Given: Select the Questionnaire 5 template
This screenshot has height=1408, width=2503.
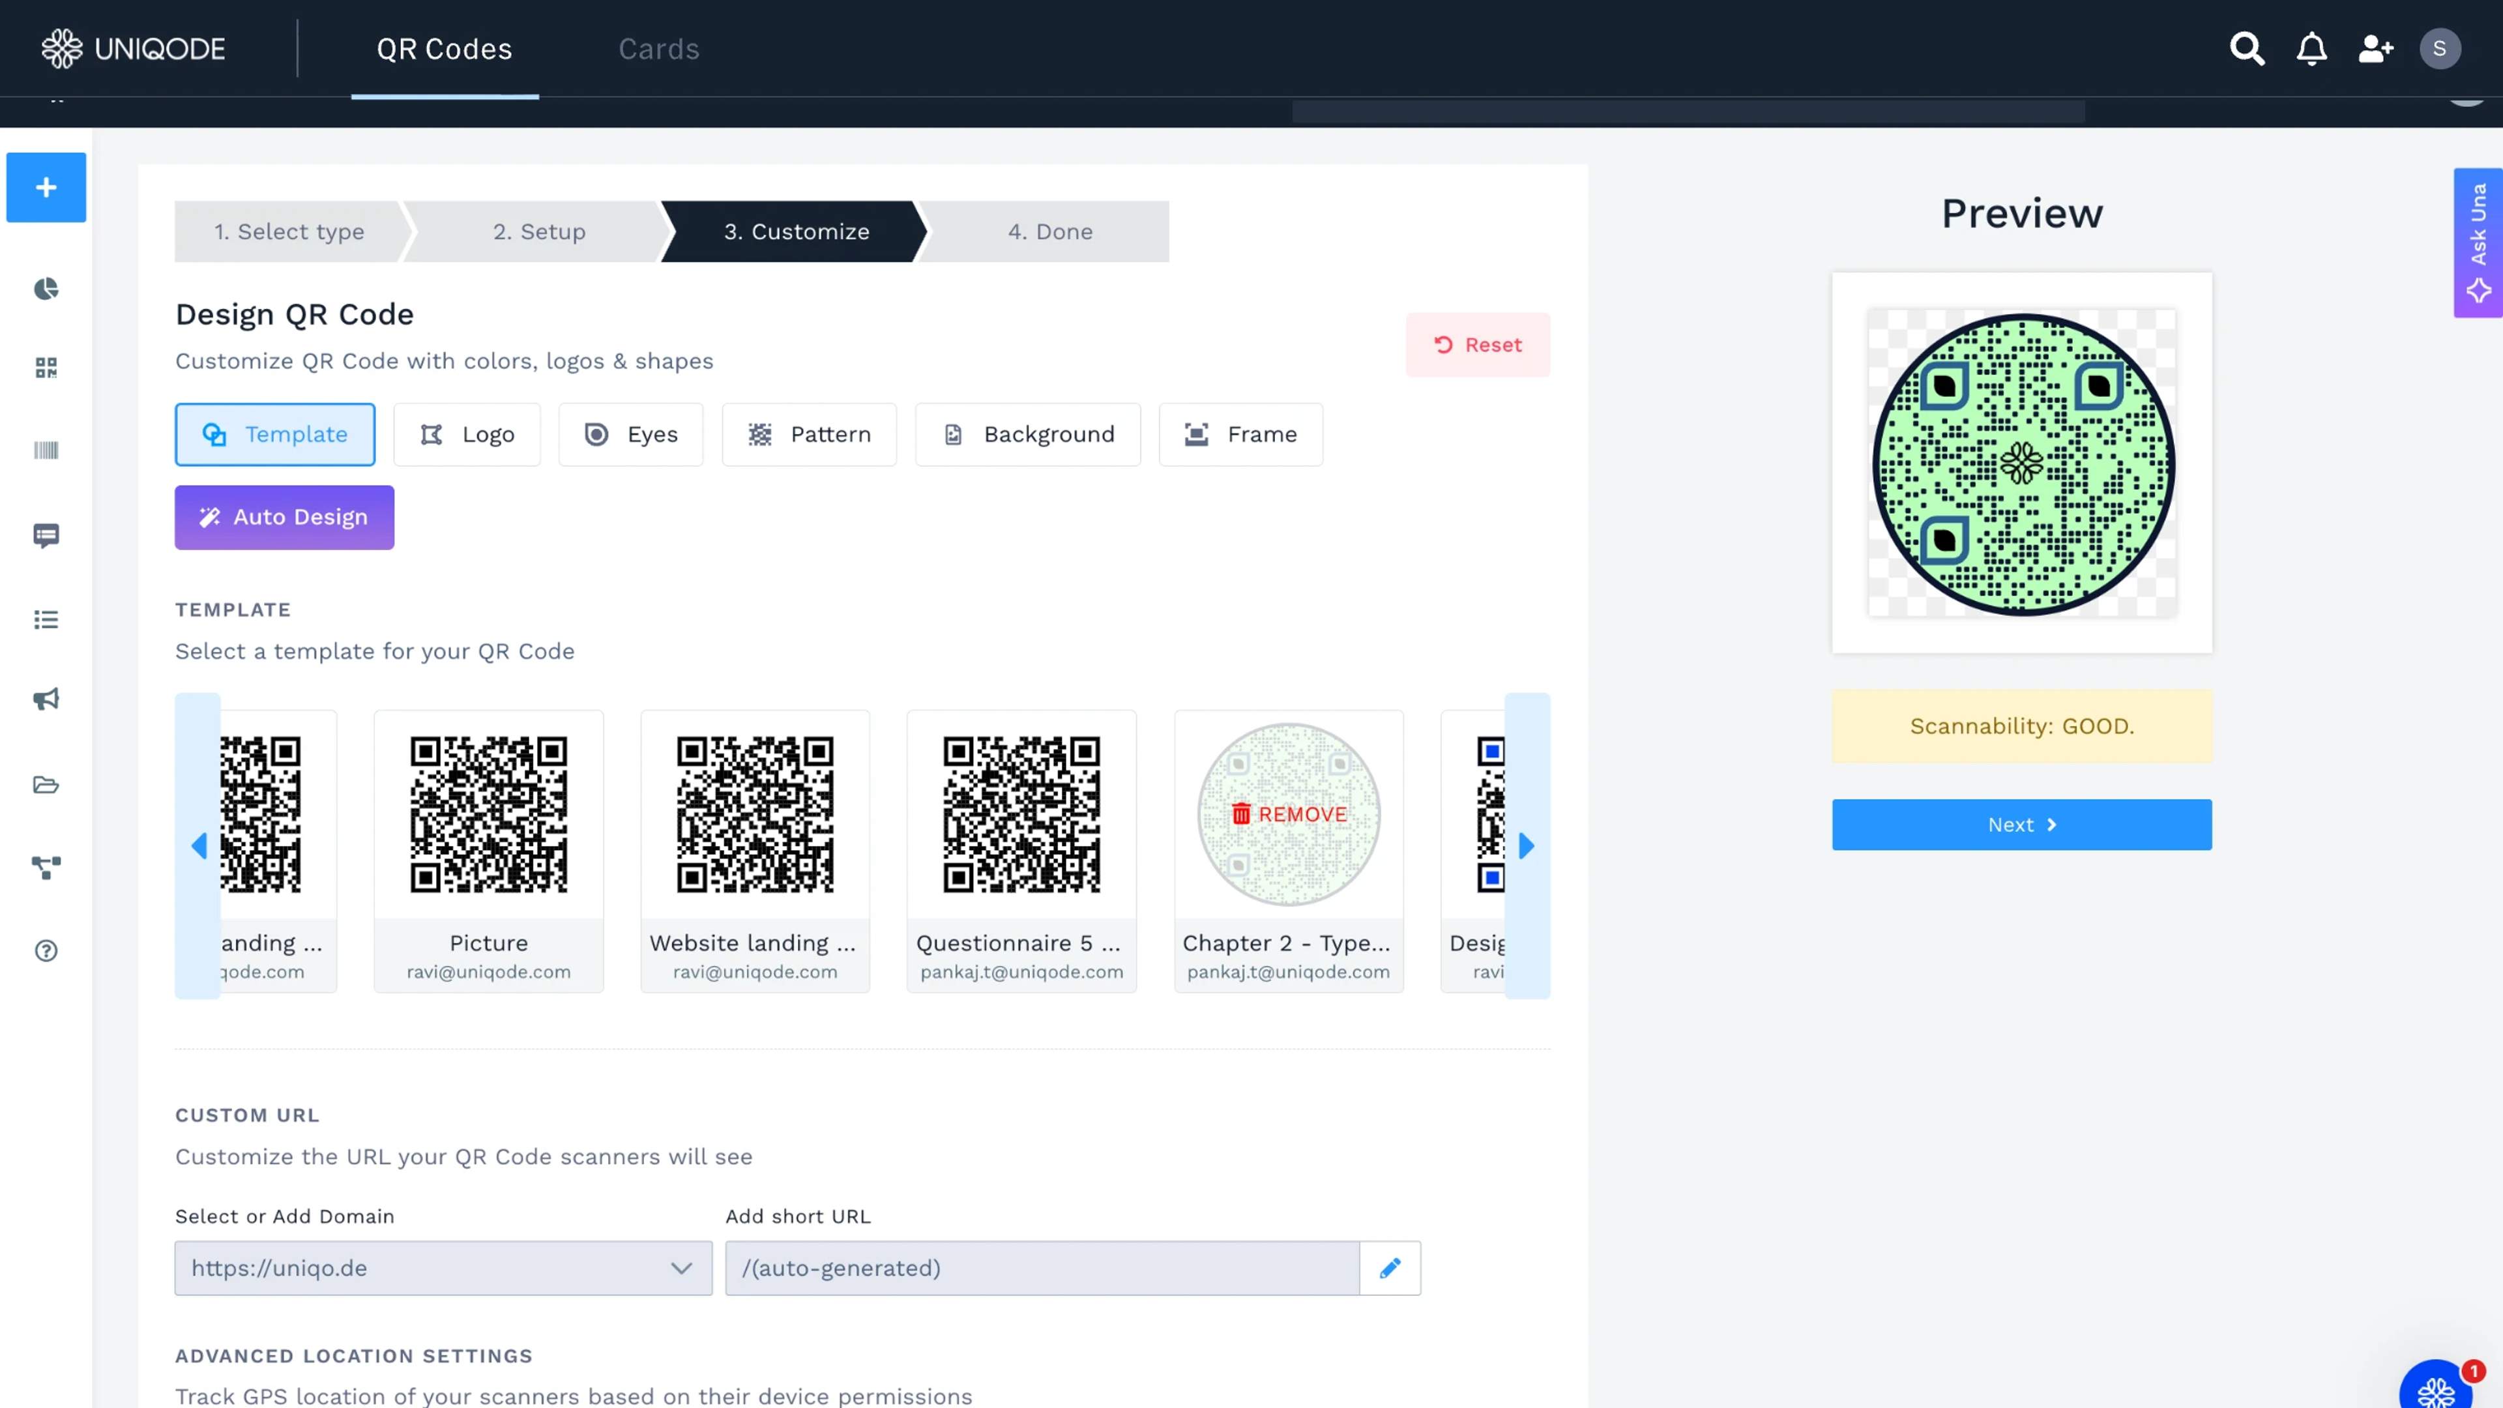Looking at the screenshot, I should (1021, 850).
